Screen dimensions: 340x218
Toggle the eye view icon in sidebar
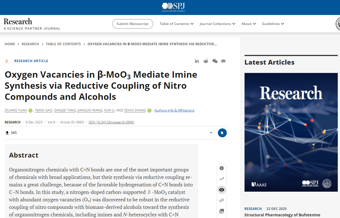[x=221, y=190]
